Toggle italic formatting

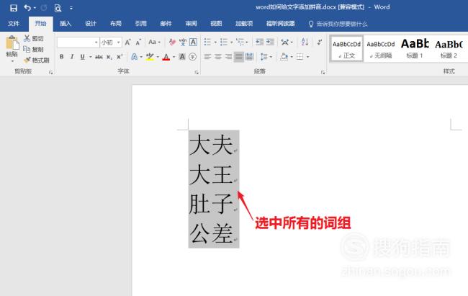[72, 57]
